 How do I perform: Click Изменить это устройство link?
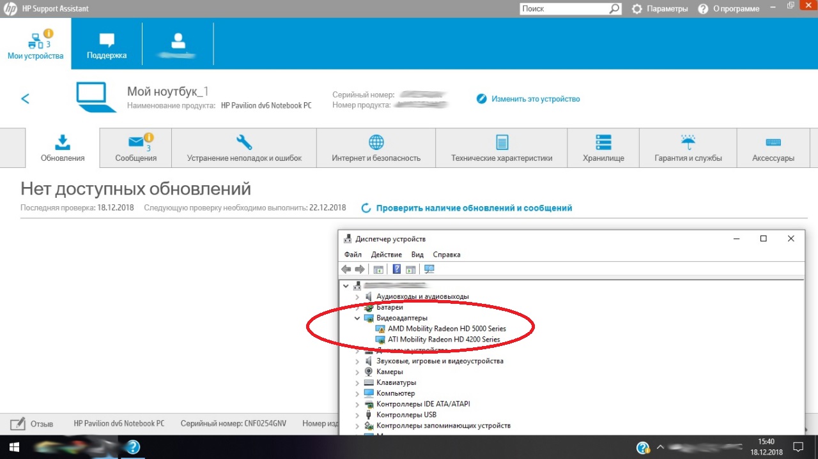coord(529,99)
